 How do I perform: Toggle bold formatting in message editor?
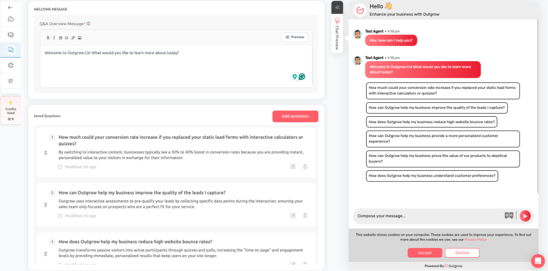(x=48, y=38)
